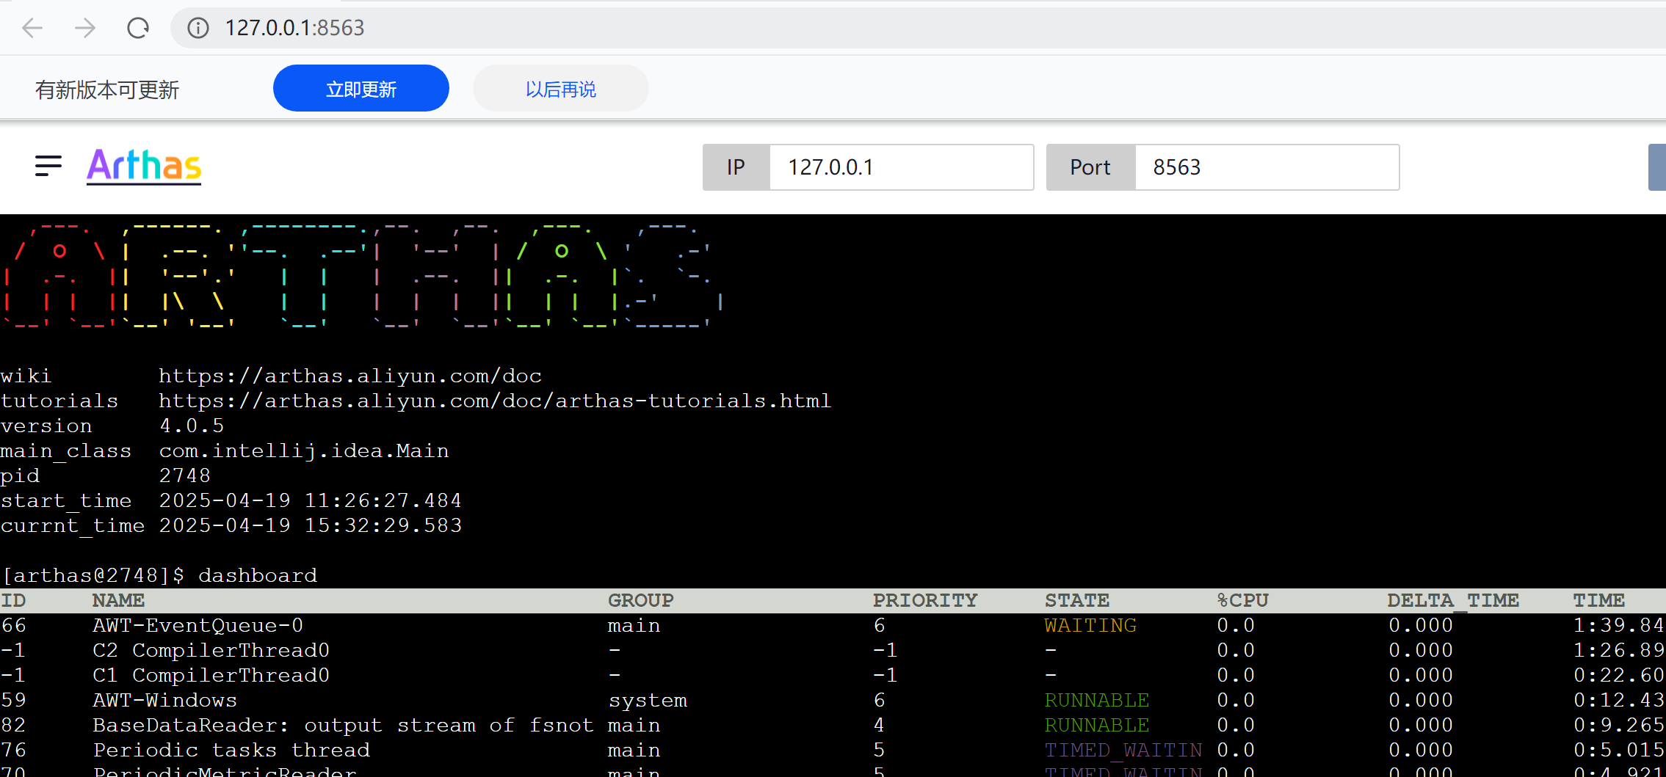Image resolution: width=1666 pixels, height=777 pixels.
Task: Click the main group cell of AWT-EventQueue-0
Action: pyautogui.click(x=634, y=625)
